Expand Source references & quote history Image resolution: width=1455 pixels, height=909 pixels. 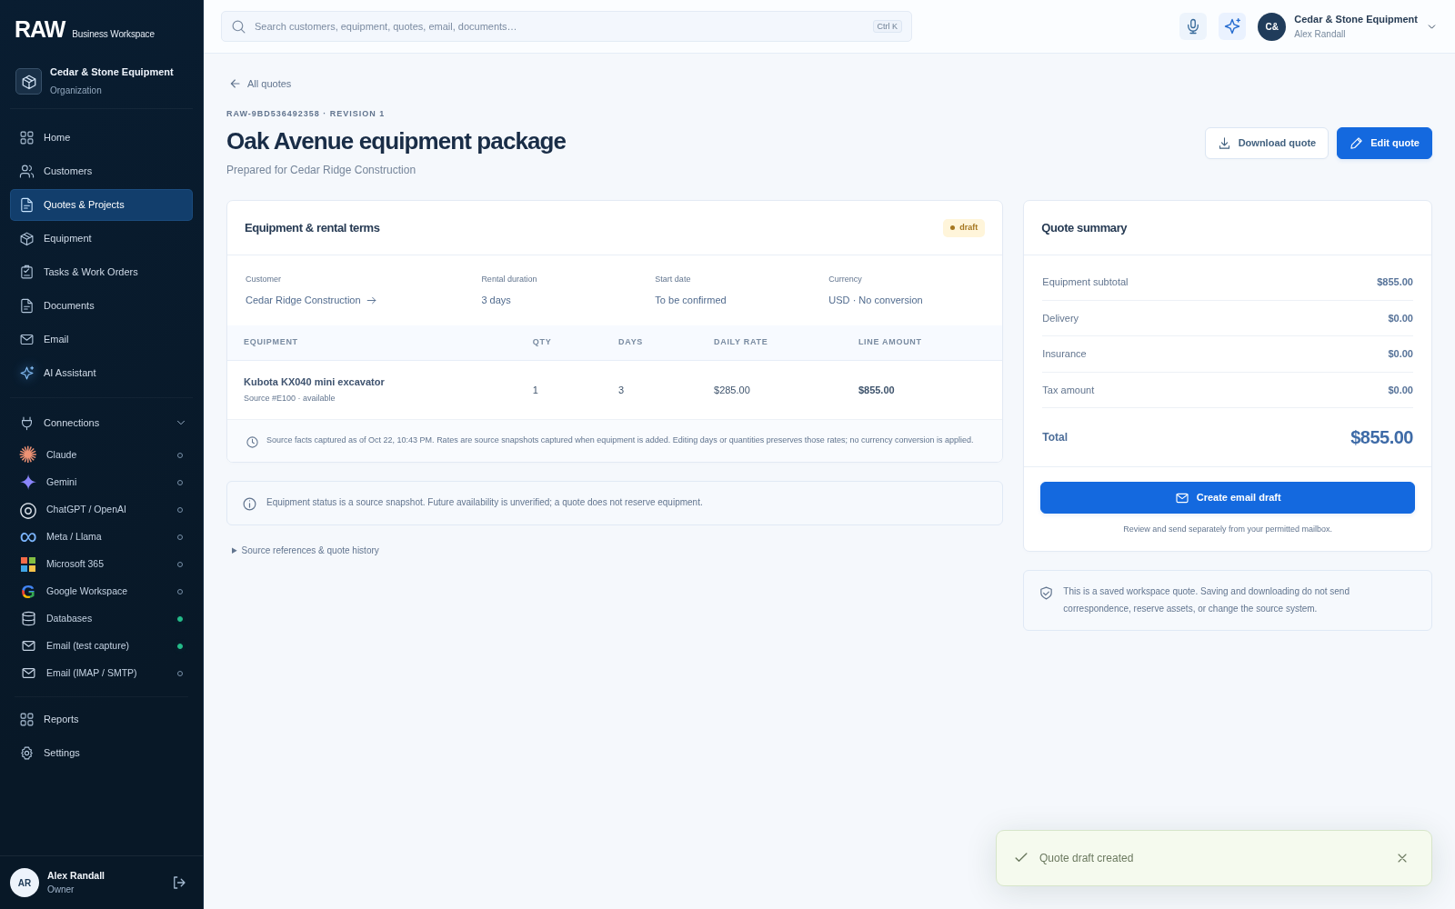point(305,550)
